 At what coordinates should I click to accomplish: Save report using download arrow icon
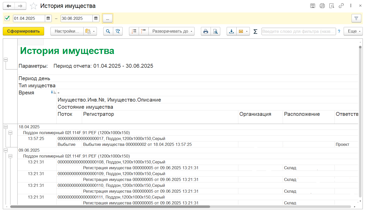click(231, 31)
